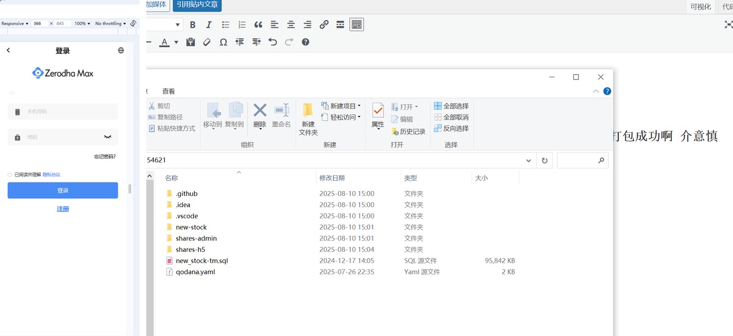Enter distraction-free fullscreen editor mode
This screenshot has width=733, height=336.
(x=728, y=25)
